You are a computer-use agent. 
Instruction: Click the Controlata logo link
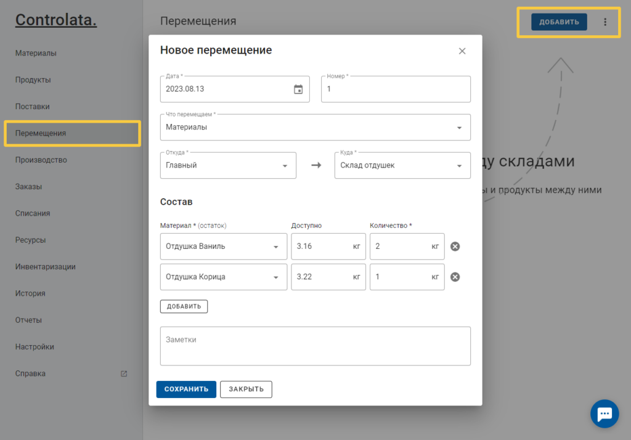tap(56, 20)
